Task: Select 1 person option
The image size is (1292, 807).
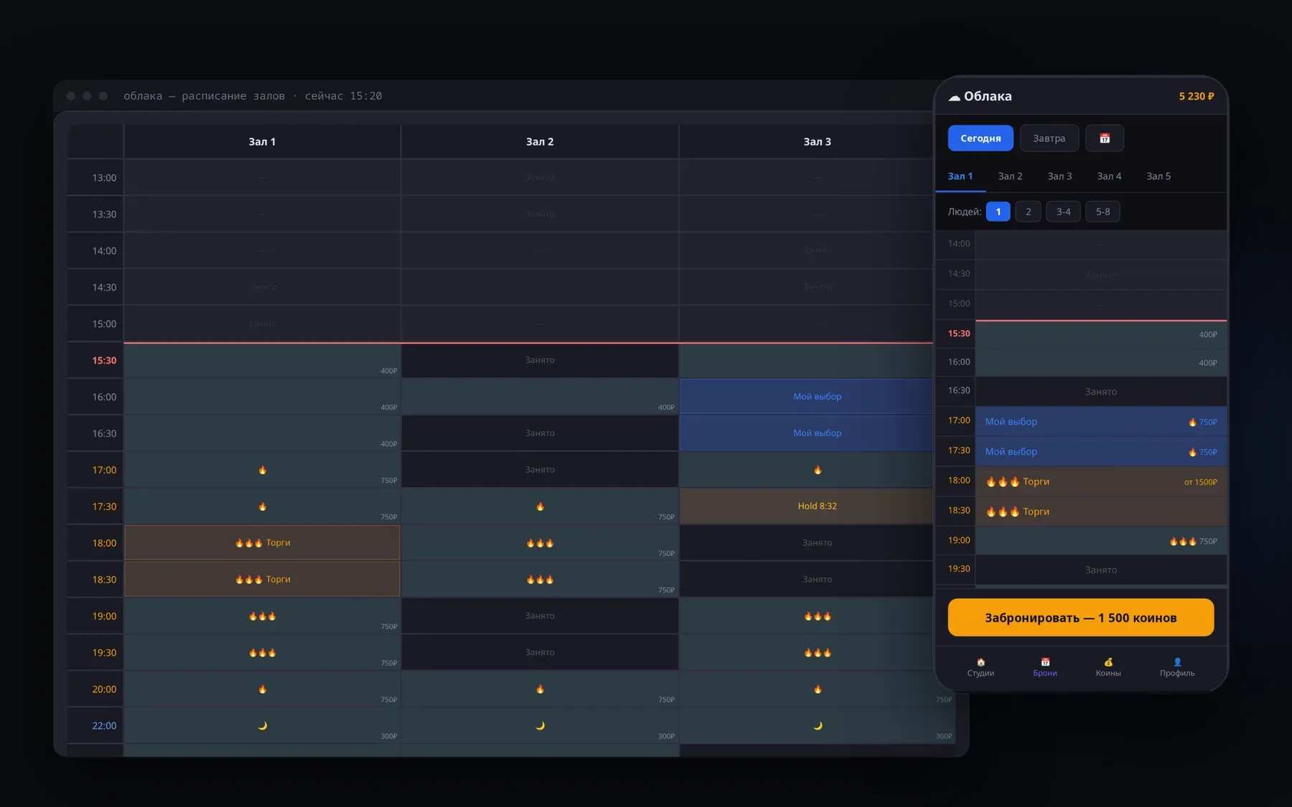Action: click(998, 212)
